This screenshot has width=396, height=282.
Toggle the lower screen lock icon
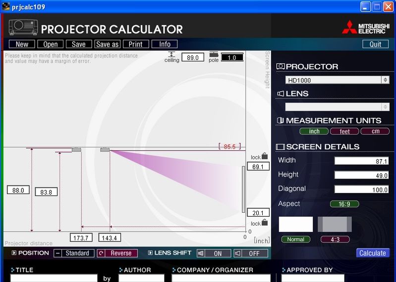(265, 222)
